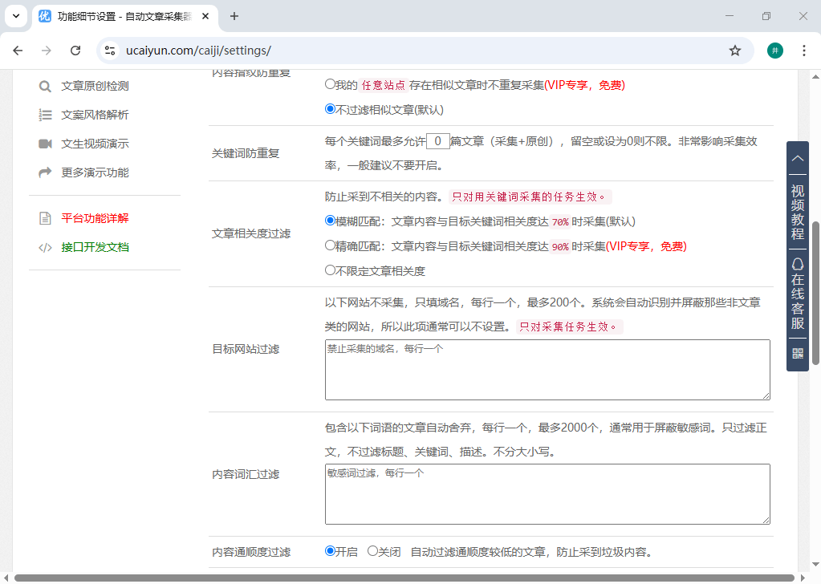Reload the page using the refresh icon
821x584 pixels.
point(75,51)
